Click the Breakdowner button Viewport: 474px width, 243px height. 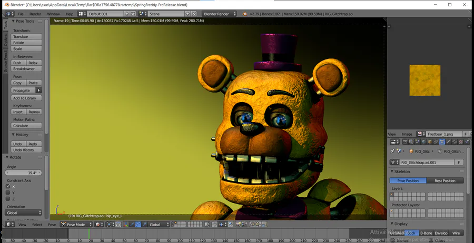pos(26,69)
